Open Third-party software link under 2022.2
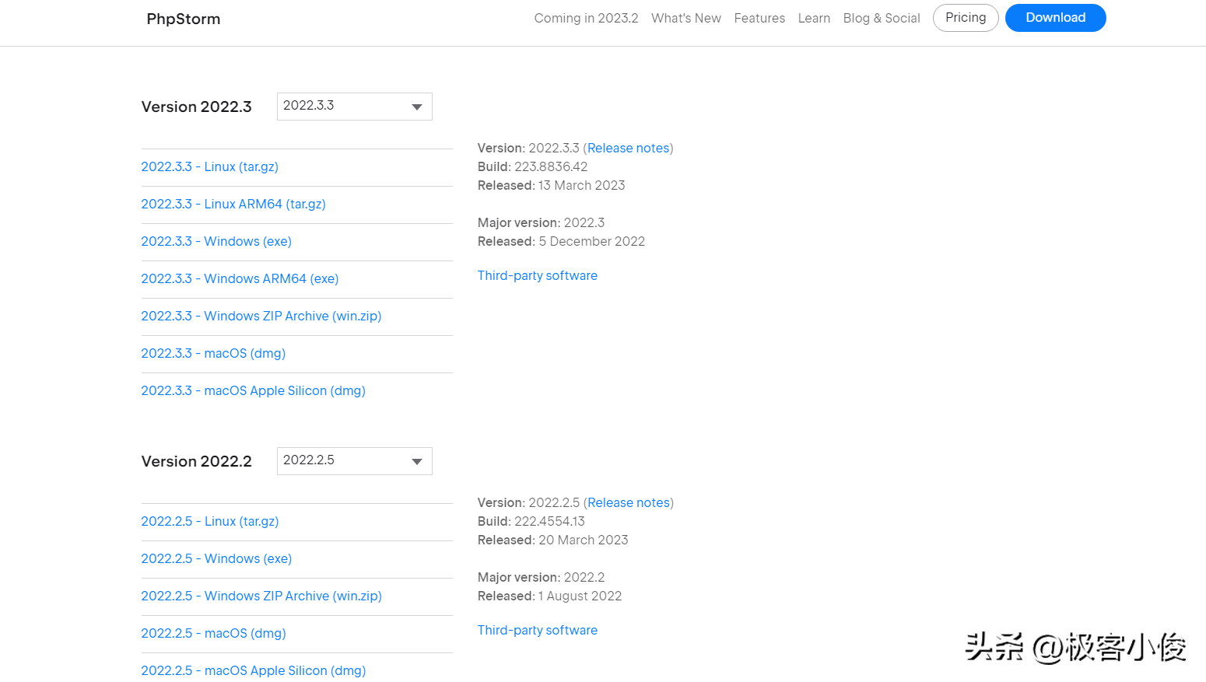The image size is (1206, 682). click(x=538, y=630)
